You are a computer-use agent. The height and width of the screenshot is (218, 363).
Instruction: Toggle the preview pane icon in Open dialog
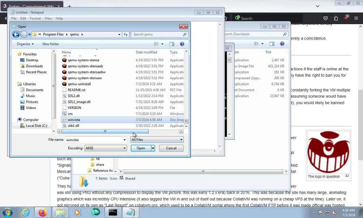click(172, 44)
